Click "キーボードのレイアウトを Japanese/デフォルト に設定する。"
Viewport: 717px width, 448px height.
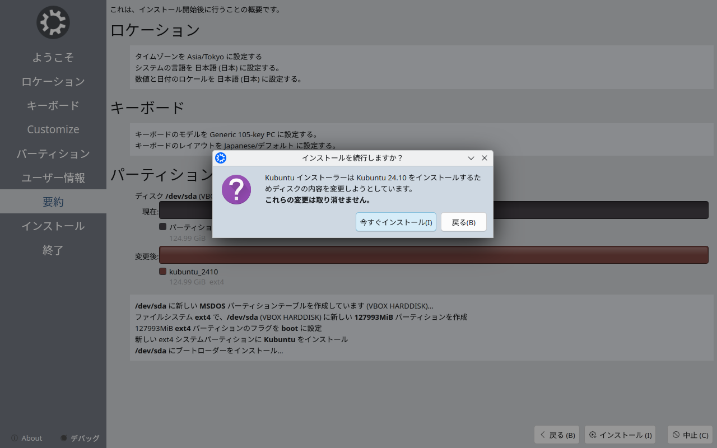tap(236, 146)
